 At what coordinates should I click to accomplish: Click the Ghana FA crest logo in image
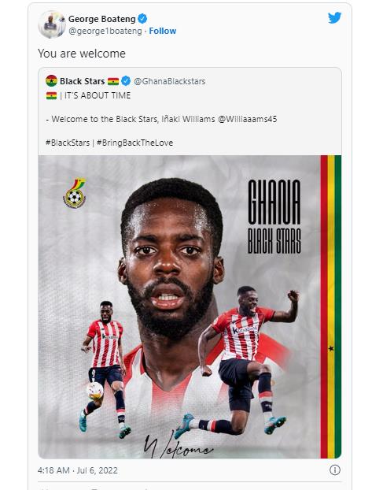[75, 193]
